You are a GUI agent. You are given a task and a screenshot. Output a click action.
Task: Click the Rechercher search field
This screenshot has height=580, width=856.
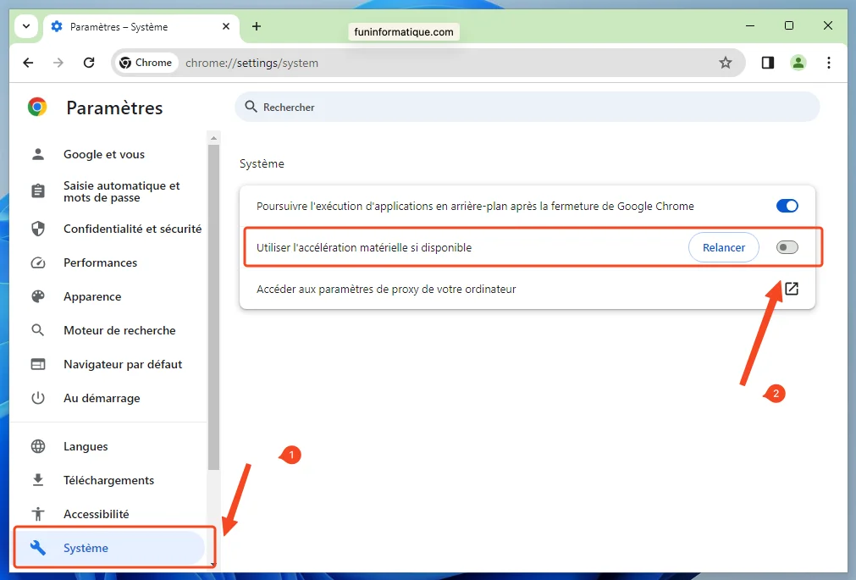pyautogui.click(x=526, y=107)
